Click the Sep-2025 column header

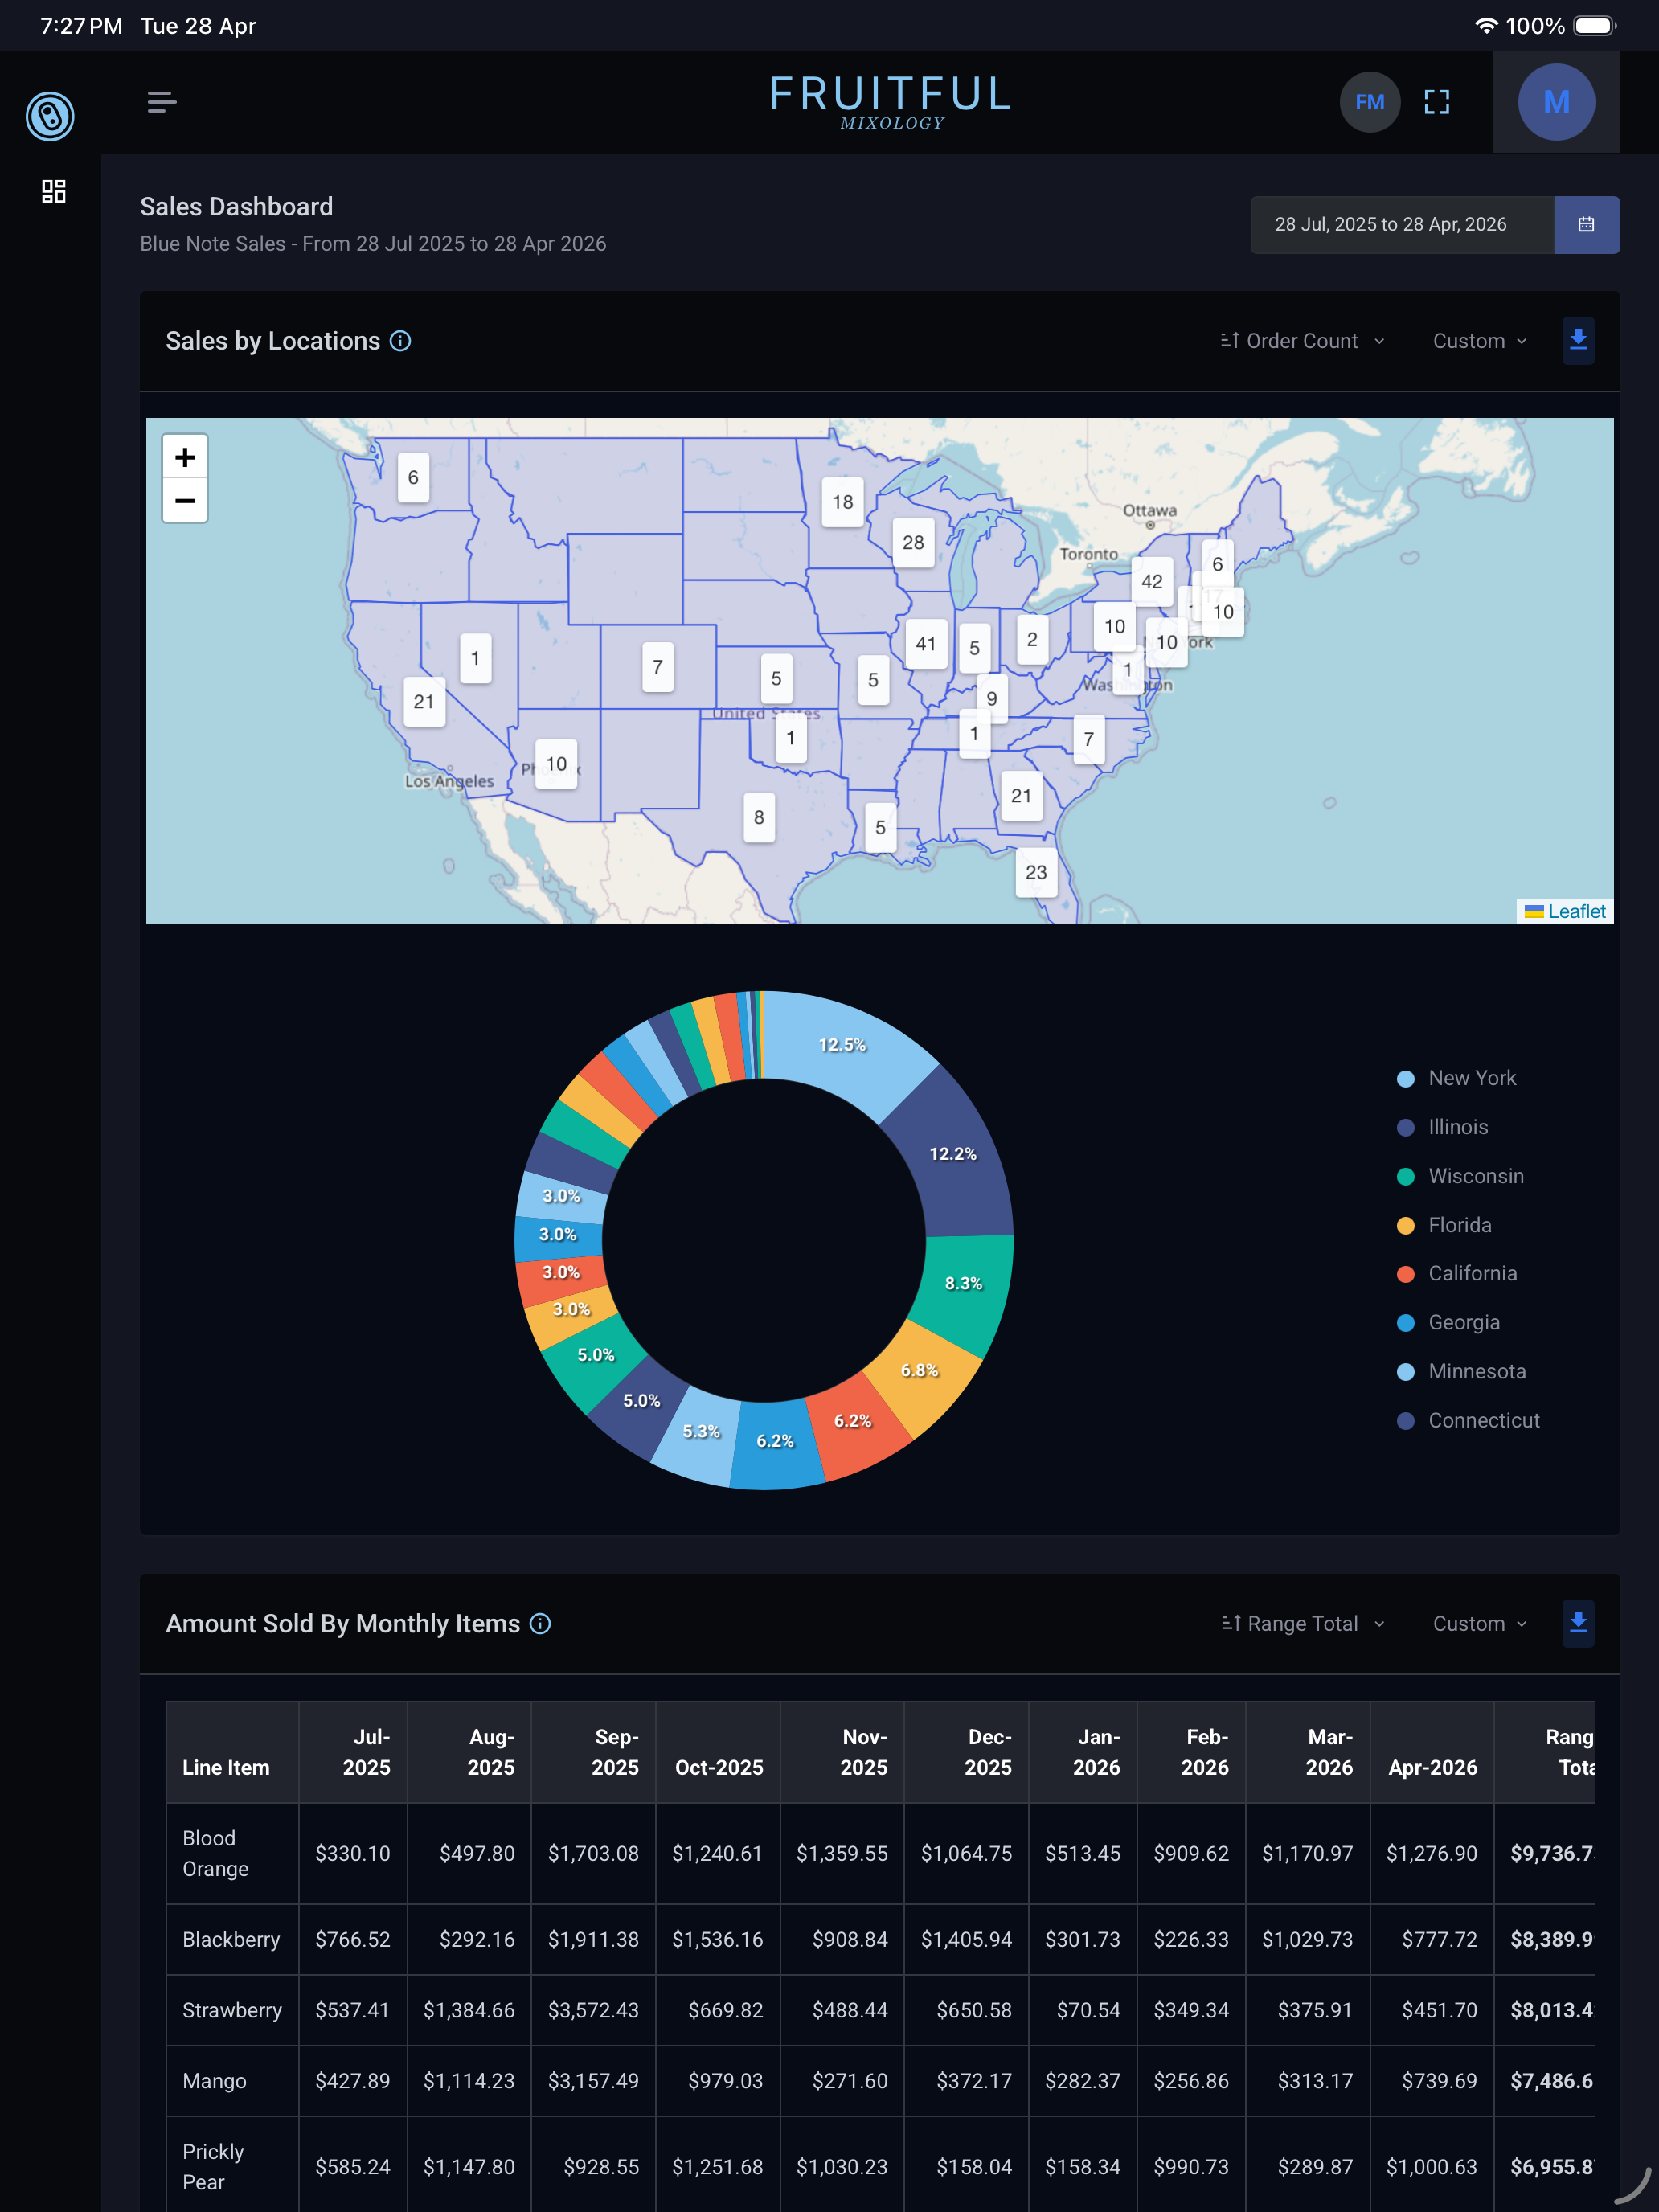(593, 1753)
